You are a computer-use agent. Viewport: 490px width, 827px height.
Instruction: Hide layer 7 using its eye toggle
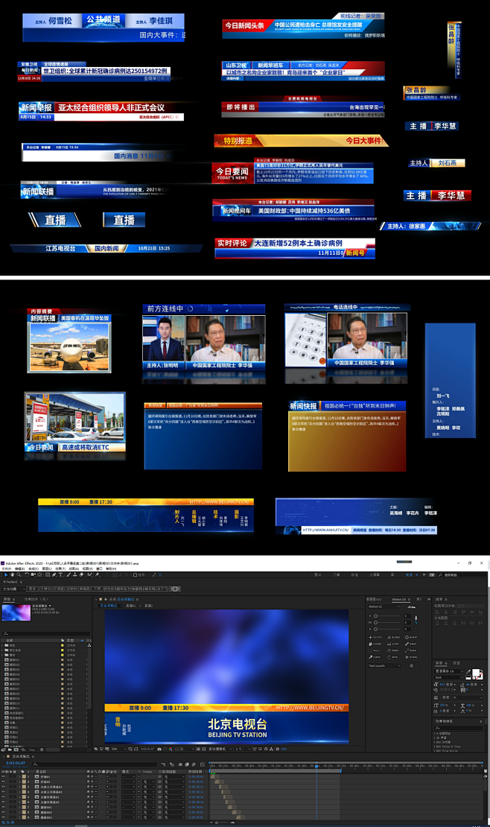tap(3, 806)
